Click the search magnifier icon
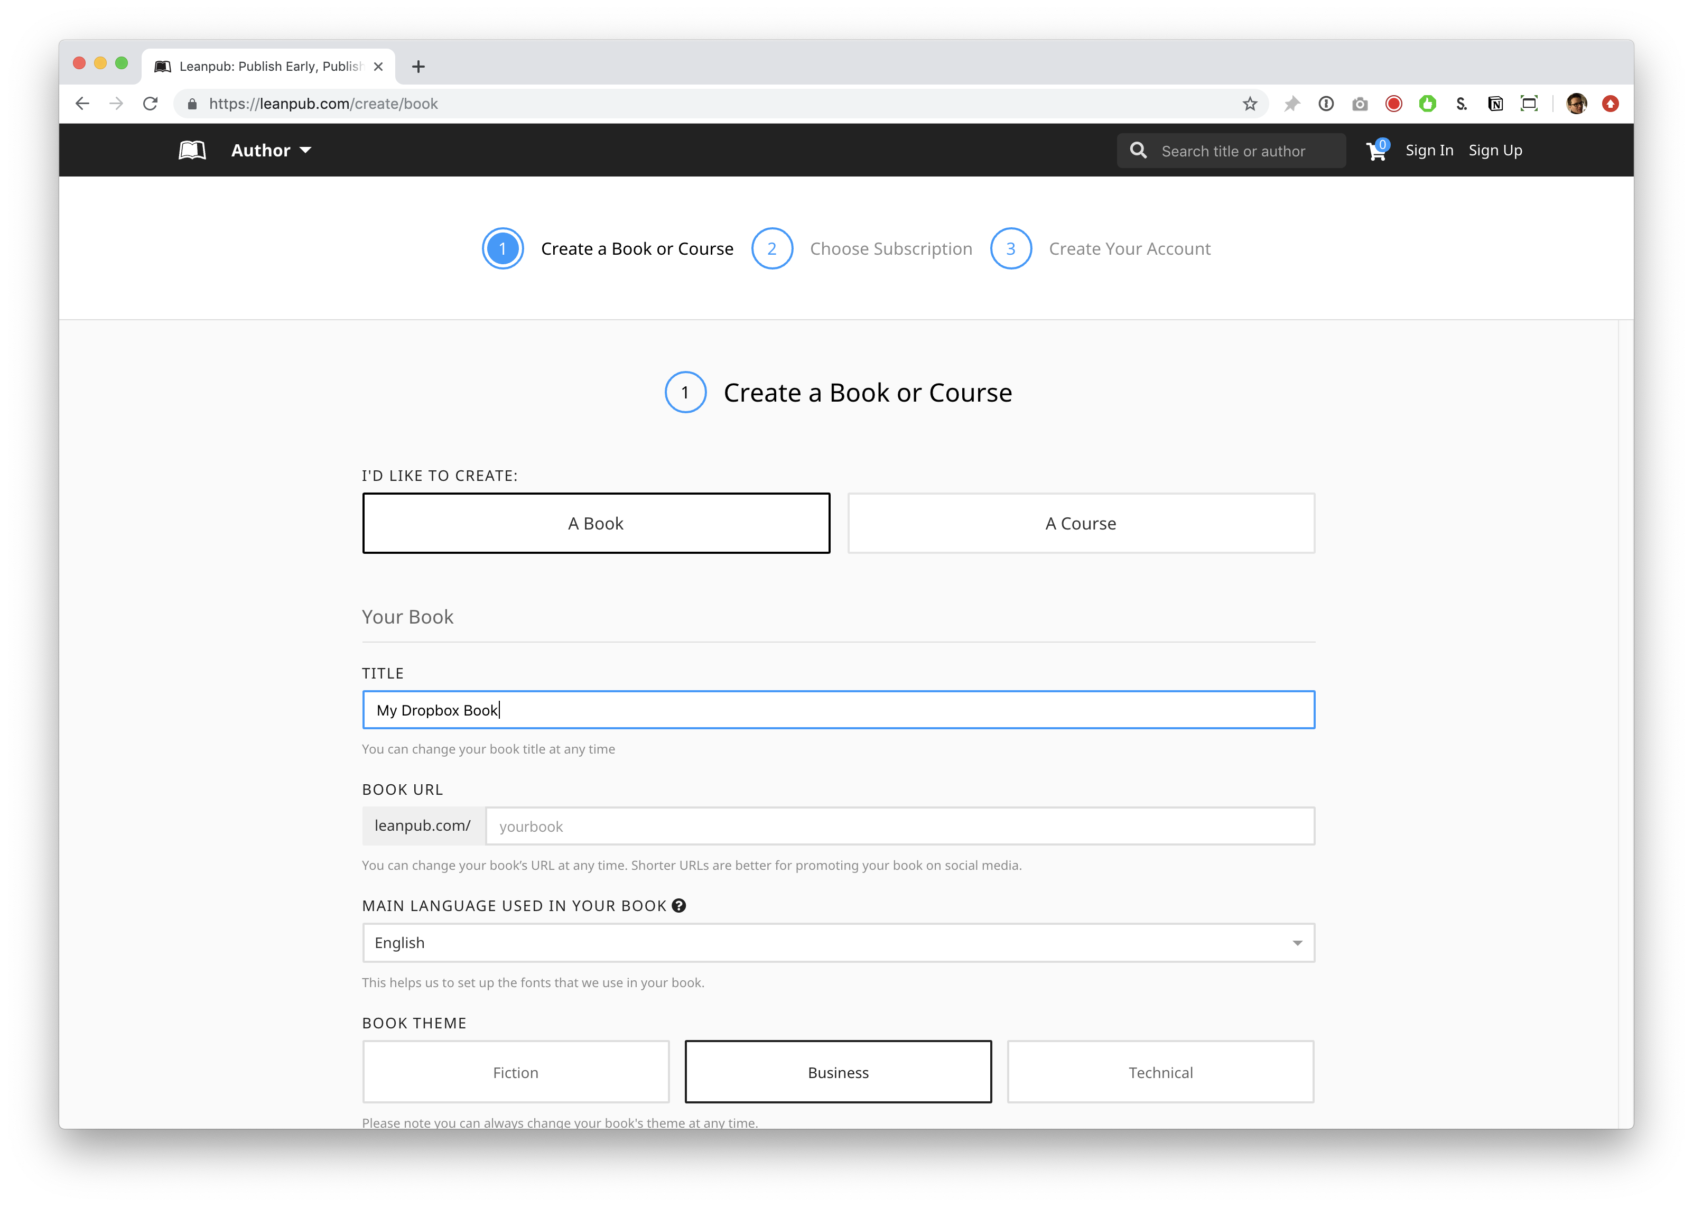Viewport: 1693px width, 1207px height. [x=1138, y=151]
